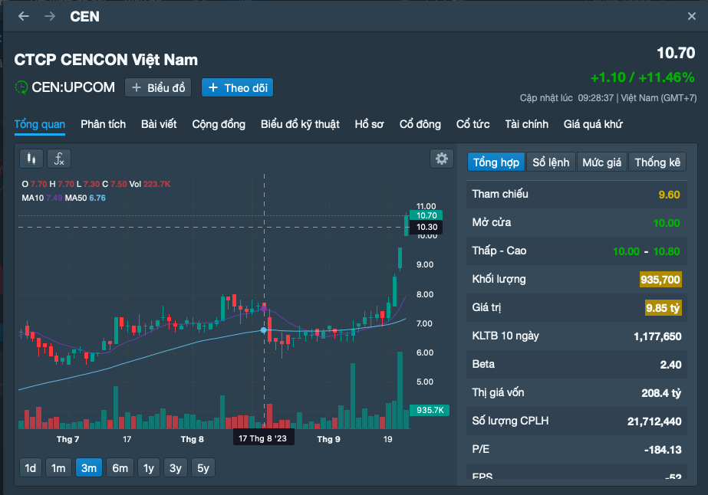Select the Mức giá panel tab
This screenshot has height=495, width=708.
tap(602, 162)
